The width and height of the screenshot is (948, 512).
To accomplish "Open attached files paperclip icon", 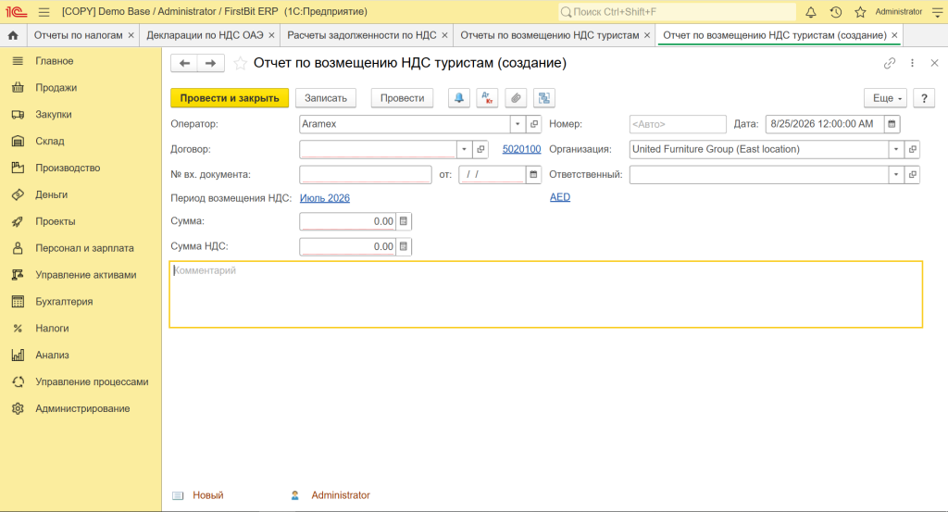I will (x=516, y=98).
